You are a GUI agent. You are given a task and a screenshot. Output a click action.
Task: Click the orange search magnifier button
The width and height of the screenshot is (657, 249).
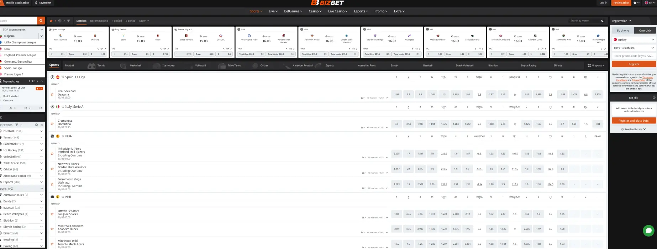[41, 21]
